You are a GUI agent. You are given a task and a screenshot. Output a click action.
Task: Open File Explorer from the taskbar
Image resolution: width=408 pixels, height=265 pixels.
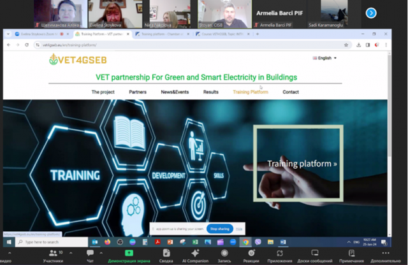click(x=270, y=242)
